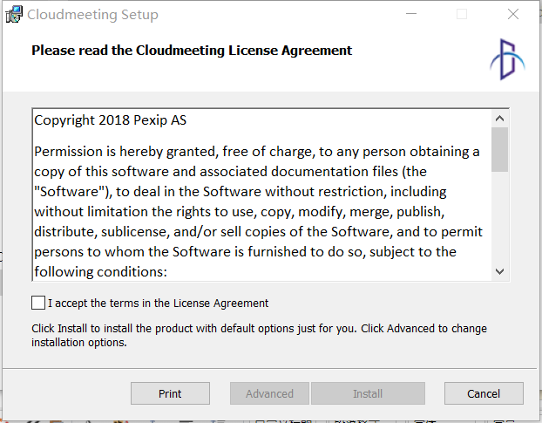Click the 'following conditions:' line in license text

[x=100, y=272]
